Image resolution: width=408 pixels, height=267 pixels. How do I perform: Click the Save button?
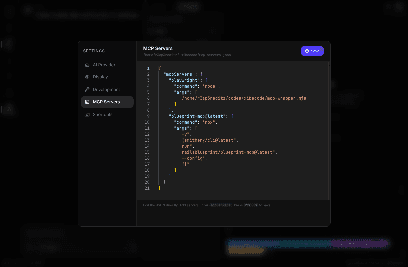tap(312, 51)
